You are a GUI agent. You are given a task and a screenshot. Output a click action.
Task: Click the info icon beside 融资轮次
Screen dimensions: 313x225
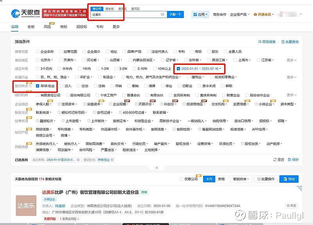[x=37, y=121]
